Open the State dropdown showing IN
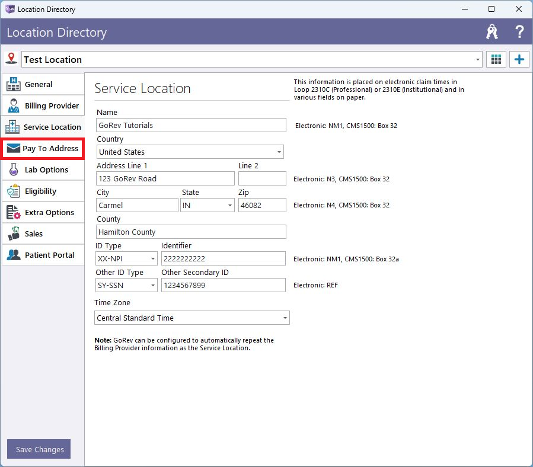533x467 pixels. pyautogui.click(x=230, y=205)
